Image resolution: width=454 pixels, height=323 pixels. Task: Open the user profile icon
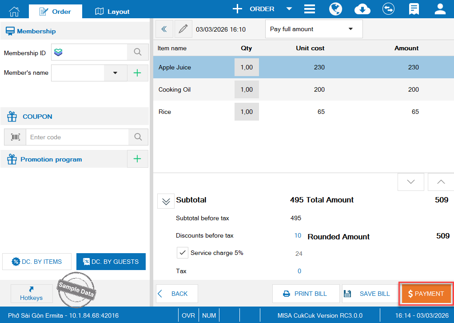click(440, 9)
